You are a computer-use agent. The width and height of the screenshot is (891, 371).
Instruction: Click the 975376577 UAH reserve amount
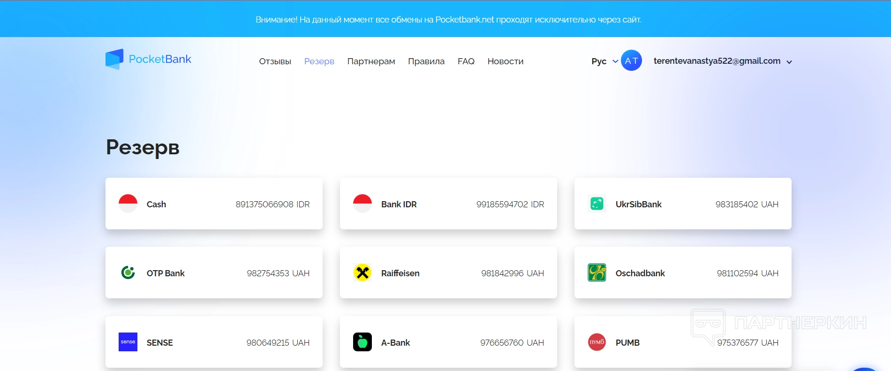click(748, 342)
